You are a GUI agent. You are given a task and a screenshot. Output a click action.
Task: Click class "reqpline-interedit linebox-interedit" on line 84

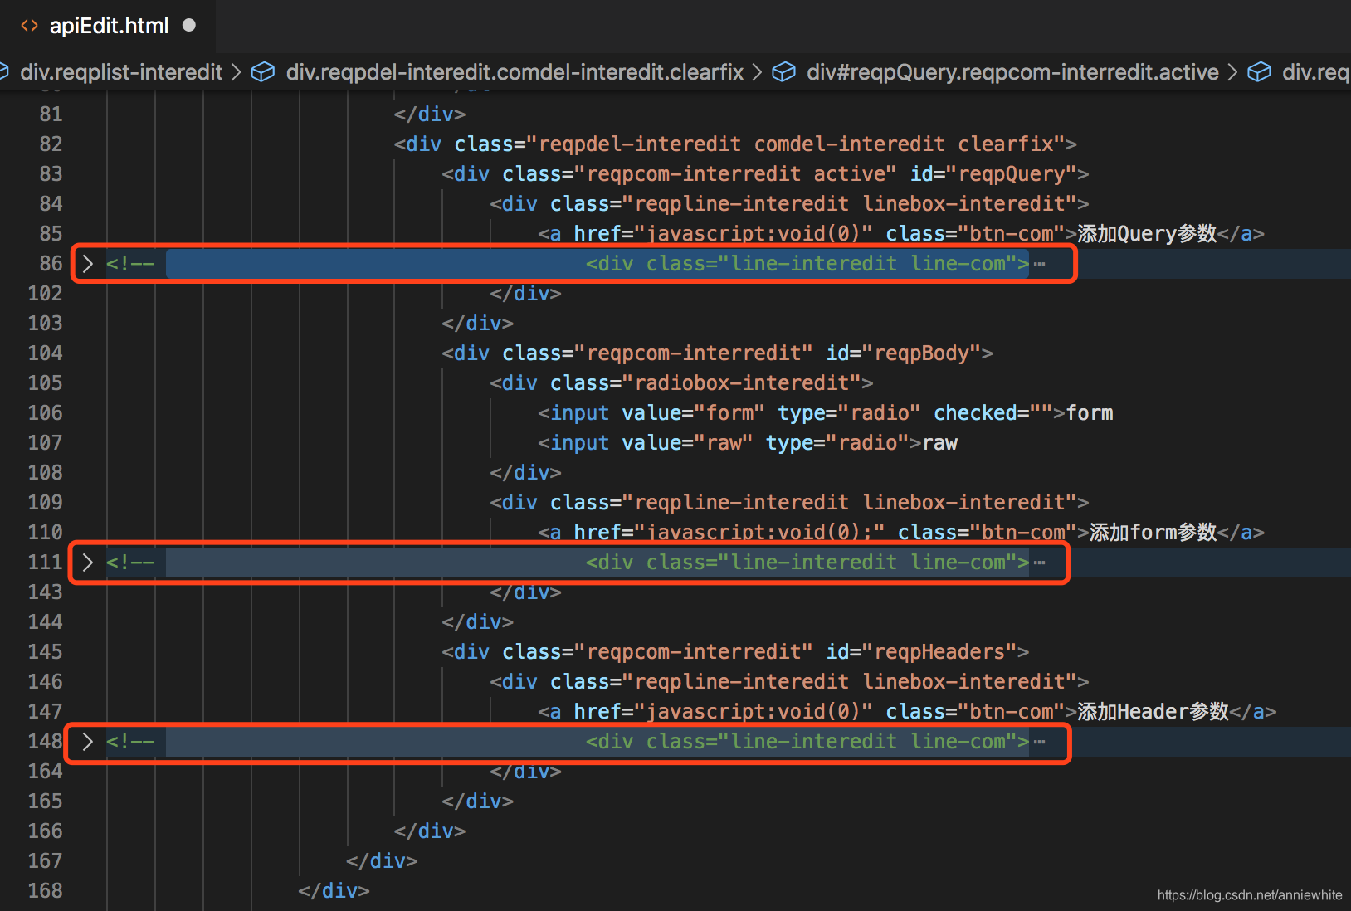click(850, 204)
